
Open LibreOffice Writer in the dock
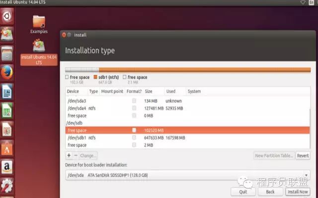pyautogui.click(x=7, y=91)
